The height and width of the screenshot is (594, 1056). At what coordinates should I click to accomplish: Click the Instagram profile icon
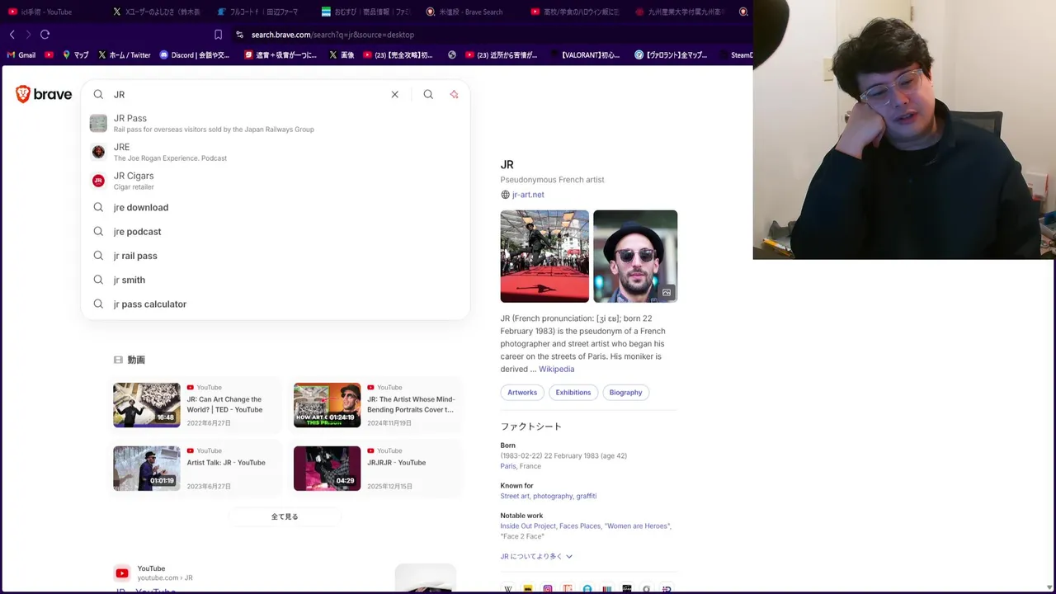pos(548,588)
